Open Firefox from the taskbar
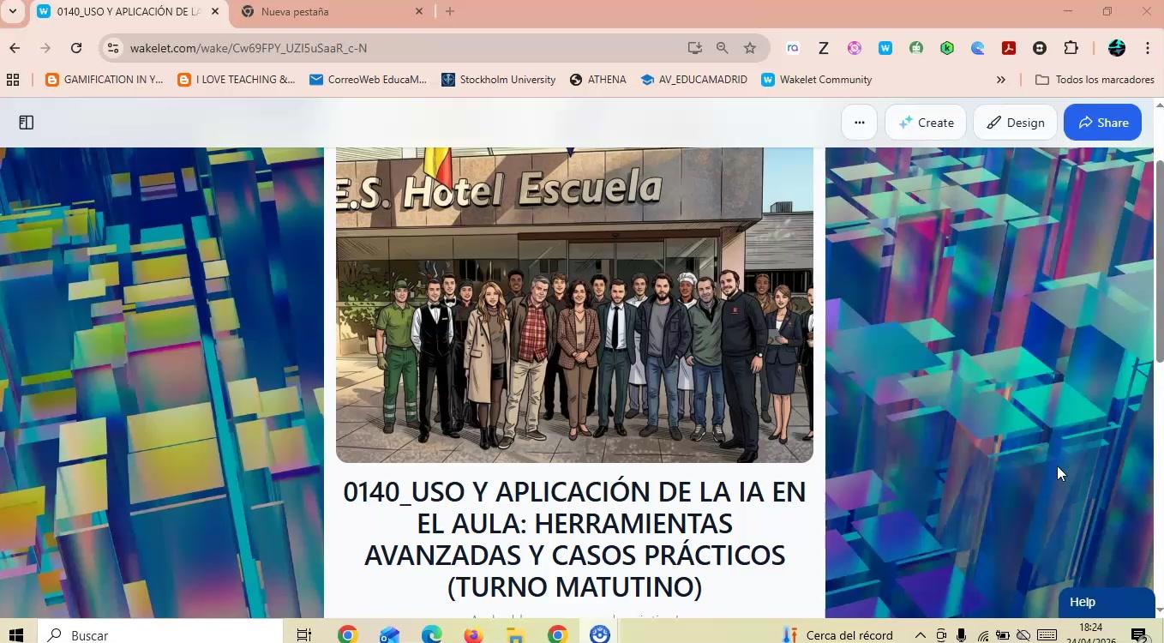Image resolution: width=1164 pixels, height=643 pixels. click(473, 635)
